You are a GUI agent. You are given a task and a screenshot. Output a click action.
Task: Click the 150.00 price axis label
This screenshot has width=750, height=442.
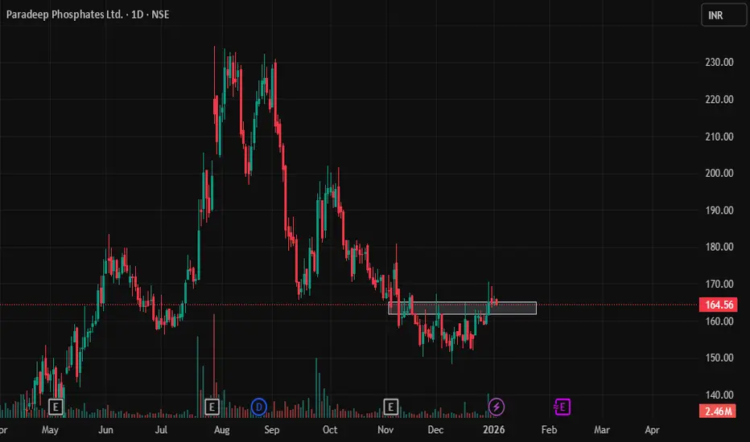tap(719, 358)
